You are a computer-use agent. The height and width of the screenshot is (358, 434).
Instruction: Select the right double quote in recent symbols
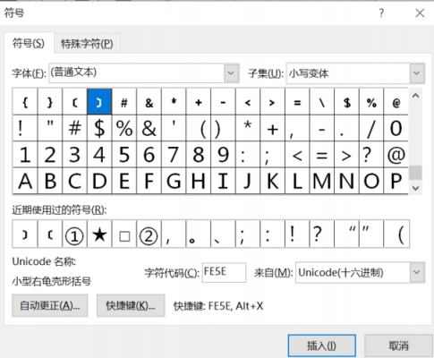point(371,234)
